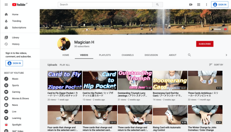Open the Playlists tab

(105, 55)
